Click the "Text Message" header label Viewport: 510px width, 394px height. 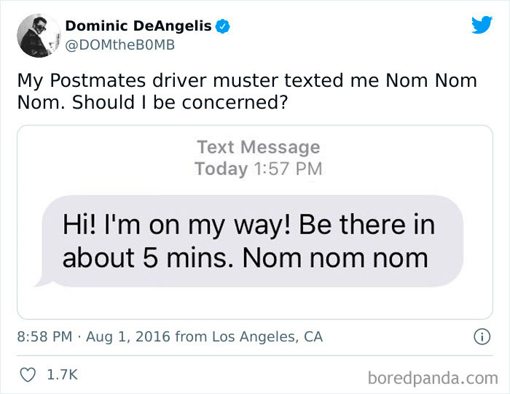pyautogui.click(x=258, y=147)
